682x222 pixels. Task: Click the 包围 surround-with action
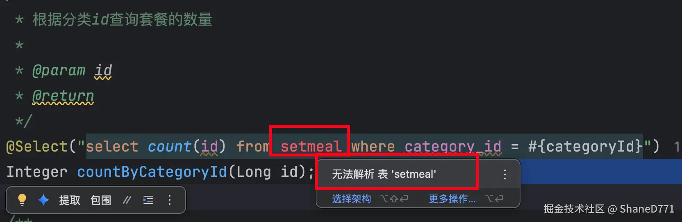(x=101, y=200)
